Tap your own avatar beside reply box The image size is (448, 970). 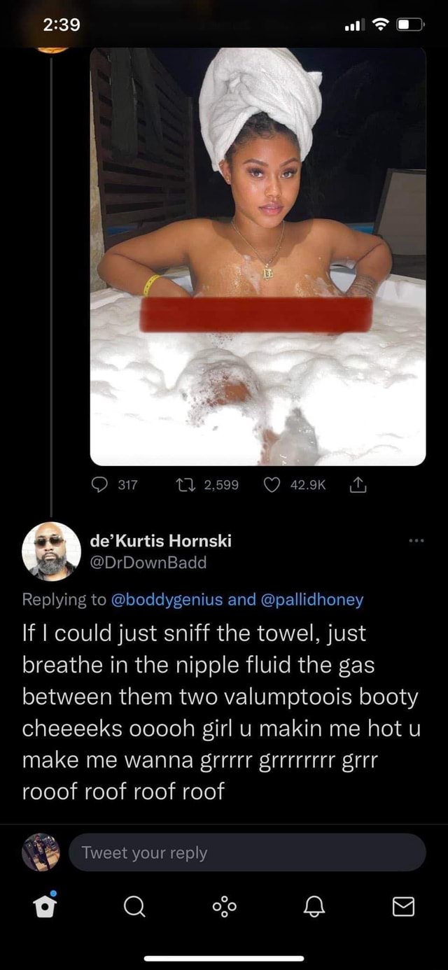(x=41, y=852)
